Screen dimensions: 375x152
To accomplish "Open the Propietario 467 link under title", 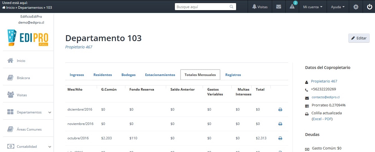I will tap(79, 47).
